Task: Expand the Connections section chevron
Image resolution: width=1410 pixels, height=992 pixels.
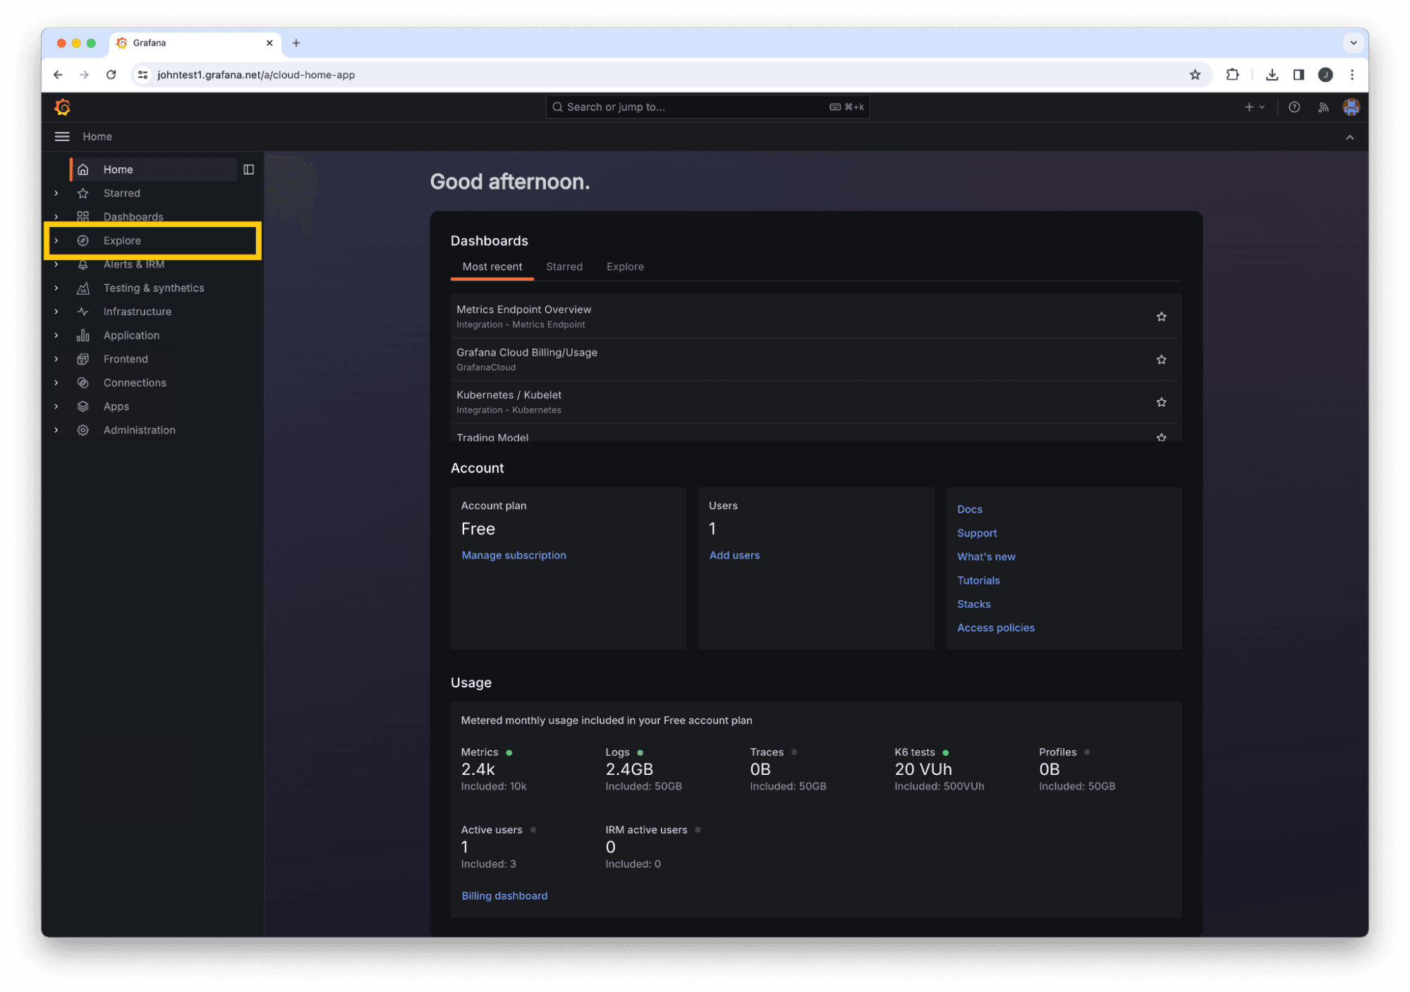Action: coord(56,383)
